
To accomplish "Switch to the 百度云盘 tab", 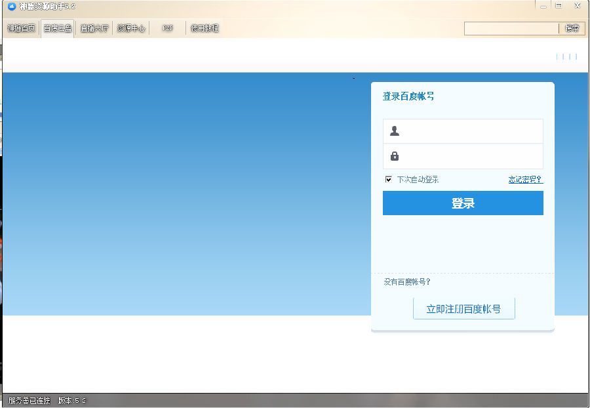I will [x=58, y=28].
